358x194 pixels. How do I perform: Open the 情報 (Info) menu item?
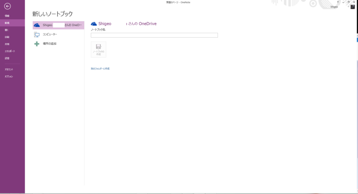coord(13,16)
